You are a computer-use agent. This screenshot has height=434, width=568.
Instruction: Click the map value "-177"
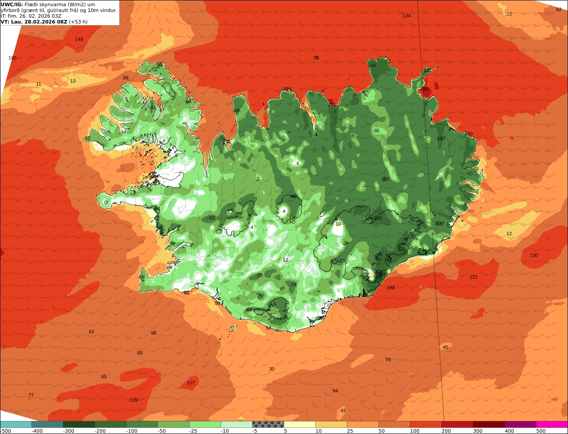click(439, 224)
